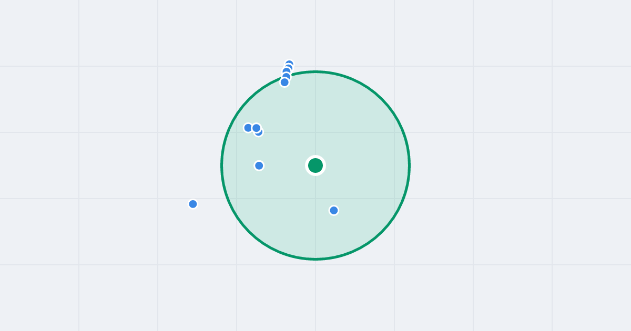Click the shaded circle area above center marker
The height and width of the screenshot is (331, 631).
[x=315, y=116]
